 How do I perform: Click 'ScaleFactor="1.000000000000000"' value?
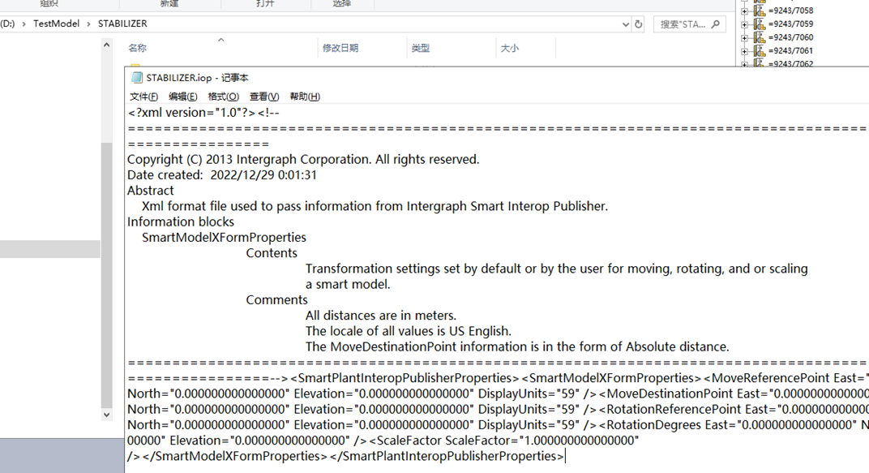542,441
